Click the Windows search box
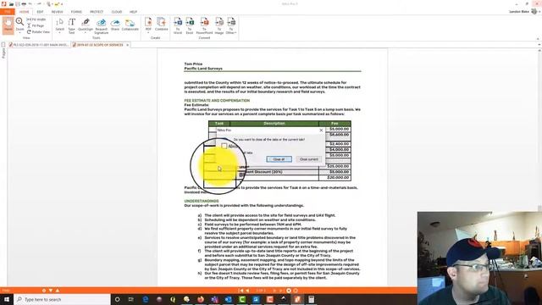The image size is (542, 305). click(62, 299)
